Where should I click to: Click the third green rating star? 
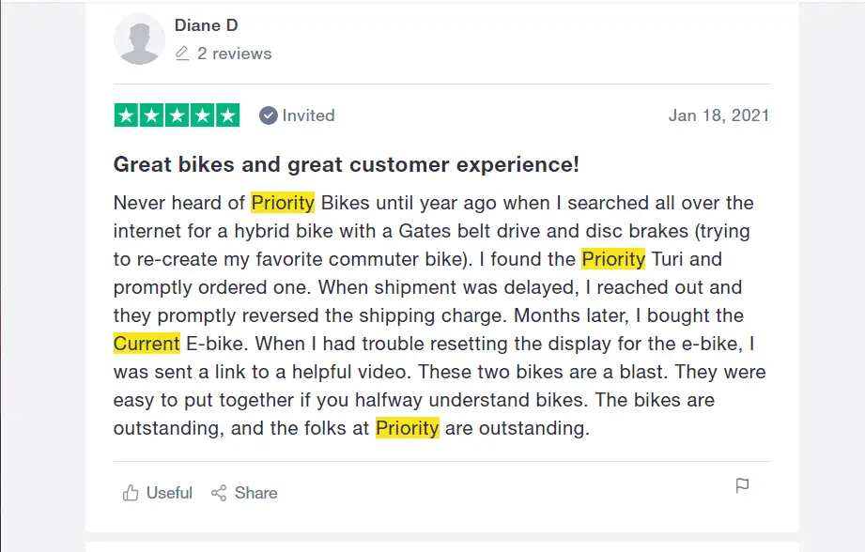178,115
